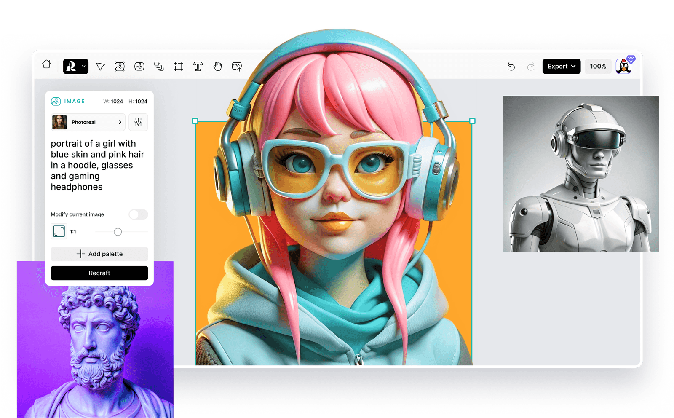Open the image generation tool from the toolbar
Image resolution: width=674 pixels, height=418 pixels.
tap(120, 66)
